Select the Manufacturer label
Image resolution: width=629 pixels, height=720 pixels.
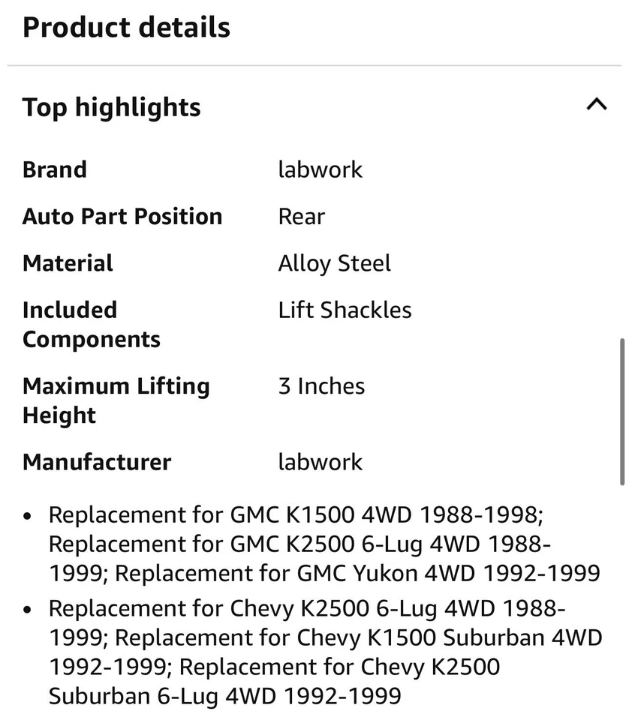click(x=97, y=462)
